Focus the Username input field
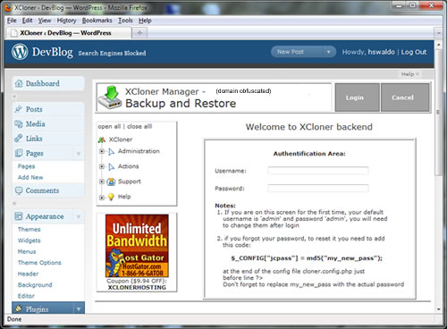Screen dimensions: 447x329 318,171
